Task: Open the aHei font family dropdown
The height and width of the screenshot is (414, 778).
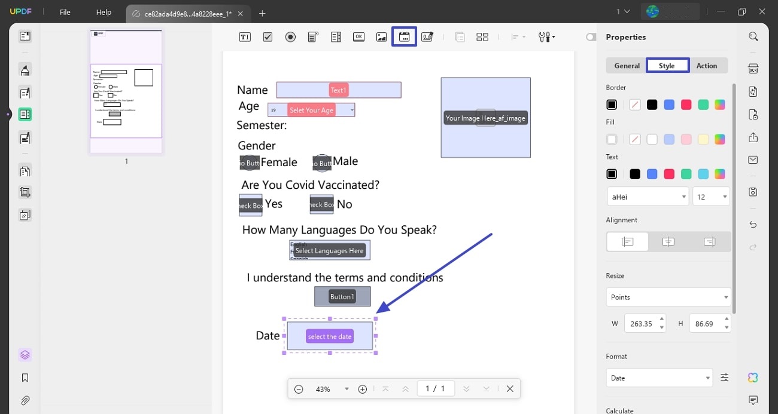Action: 647,196
